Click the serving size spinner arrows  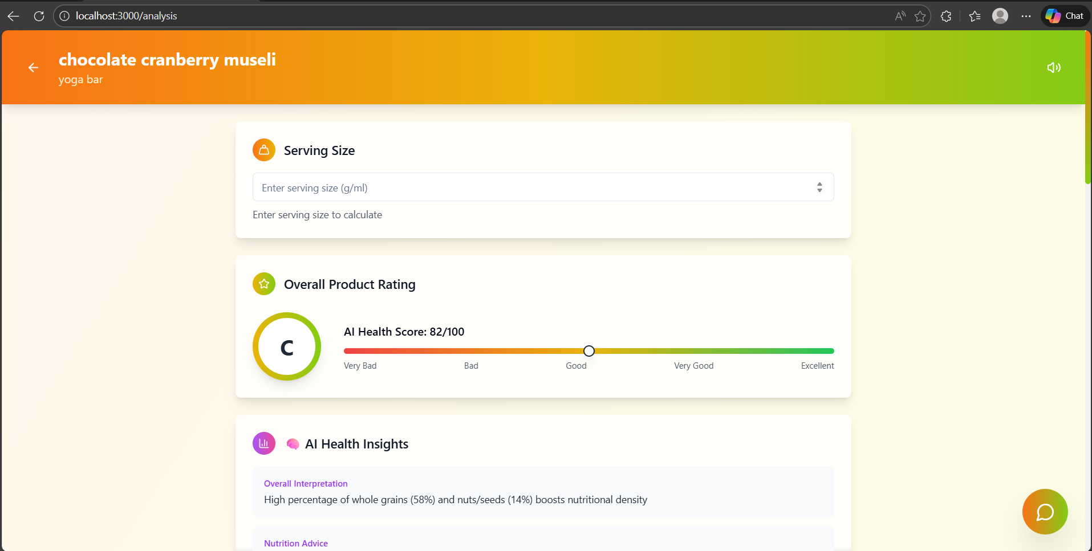tap(819, 187)
